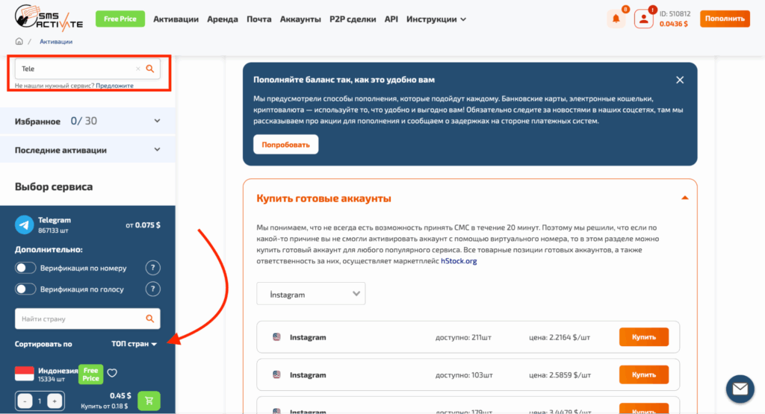765x414 pixels.
Task: Open the P2P сделки menu item
Action: (353, 19)
